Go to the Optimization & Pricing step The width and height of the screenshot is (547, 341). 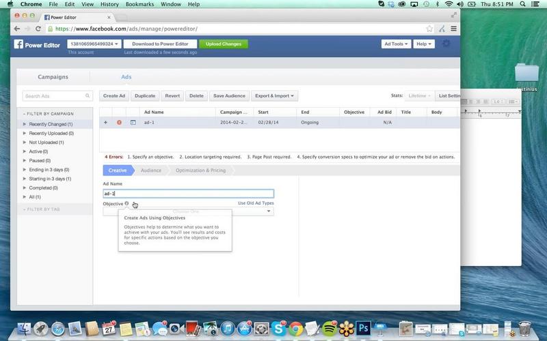[x=200, y=170]
